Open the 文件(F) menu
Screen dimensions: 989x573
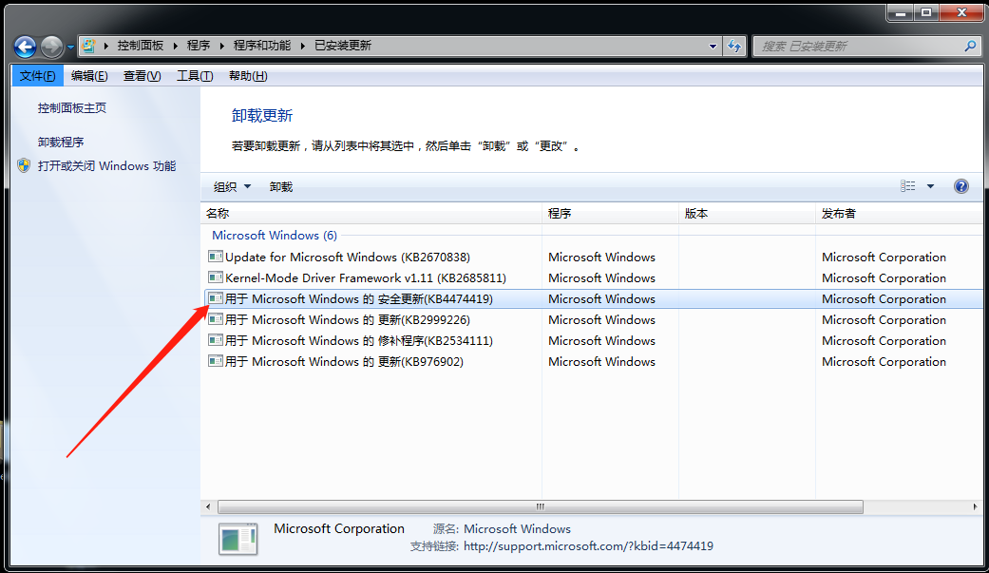(37, 76)
